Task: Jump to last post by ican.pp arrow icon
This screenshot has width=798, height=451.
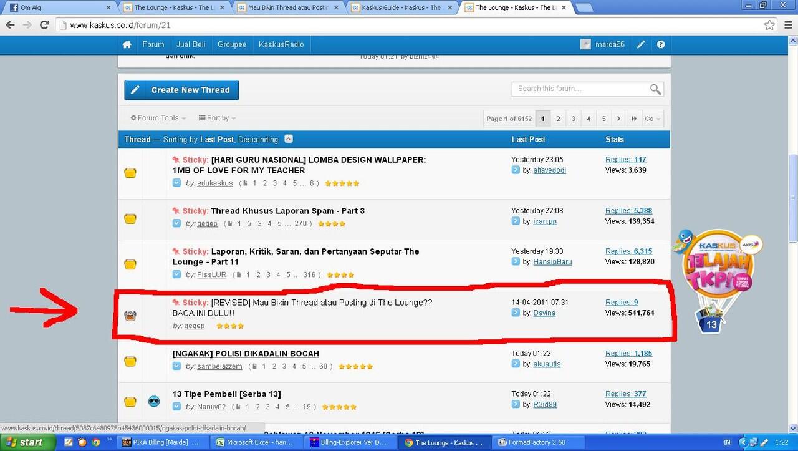Action: tap(516, 221)
